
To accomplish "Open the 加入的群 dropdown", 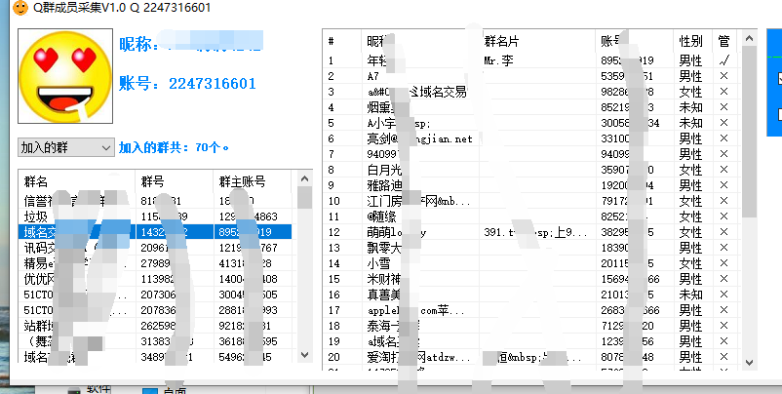I will [x=66, y=147].
